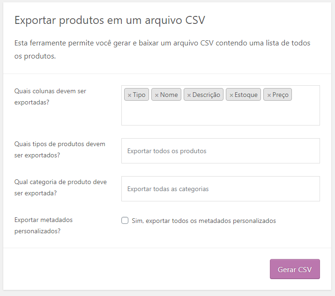Click empty area of columns field
Image resolution: width=335 pixels, height=296 pixels.
point(220,114)
